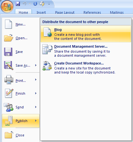Click the Undo arrow in quick access toolbar
The width and height of the screenshot is (133, 142).
click(x=25, y=4)
